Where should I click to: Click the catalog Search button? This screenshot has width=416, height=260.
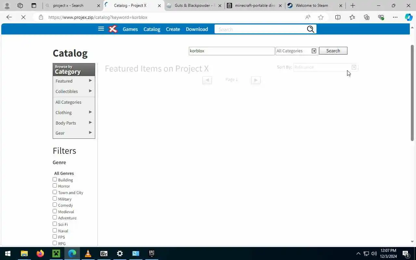pos(333,51)
